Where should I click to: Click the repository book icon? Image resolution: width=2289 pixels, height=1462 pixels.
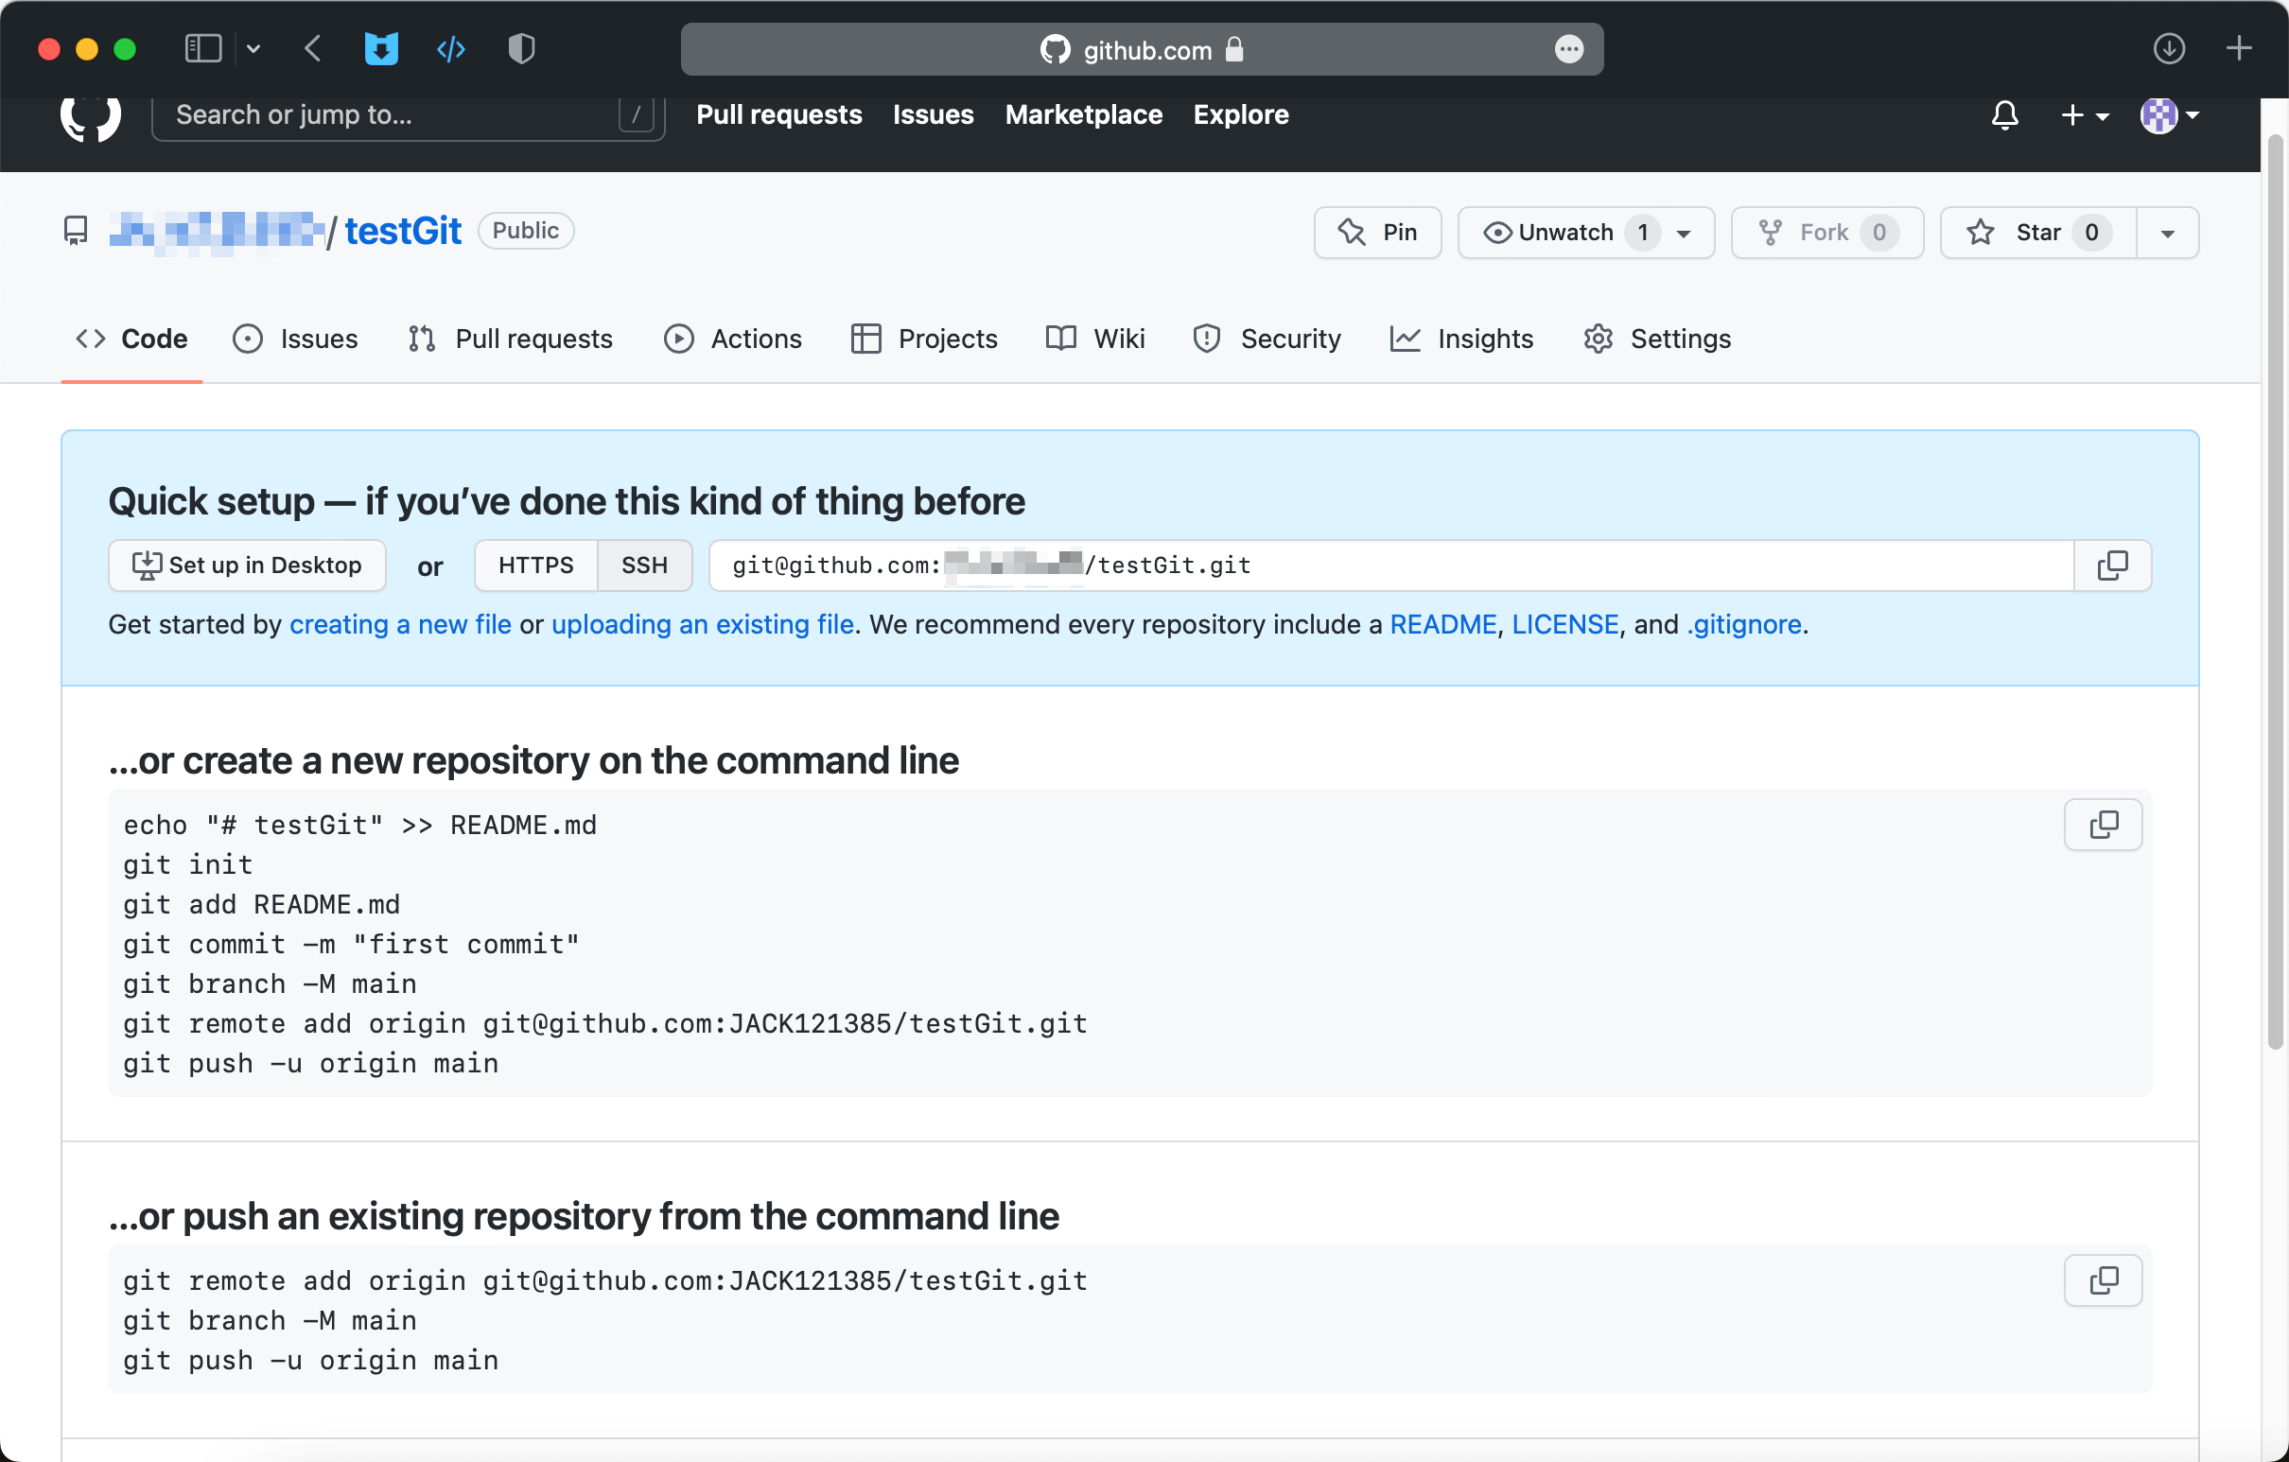click(x=75, y=231)
